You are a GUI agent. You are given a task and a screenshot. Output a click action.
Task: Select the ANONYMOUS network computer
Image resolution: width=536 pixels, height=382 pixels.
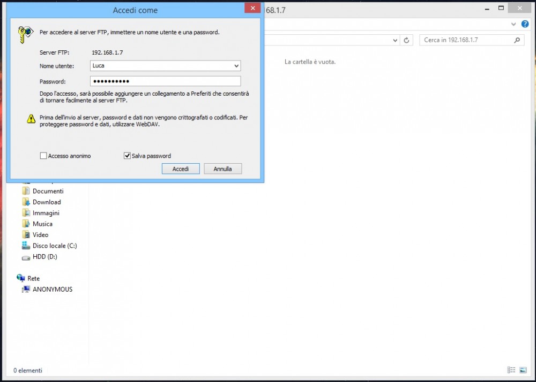[x=53, y=289]
